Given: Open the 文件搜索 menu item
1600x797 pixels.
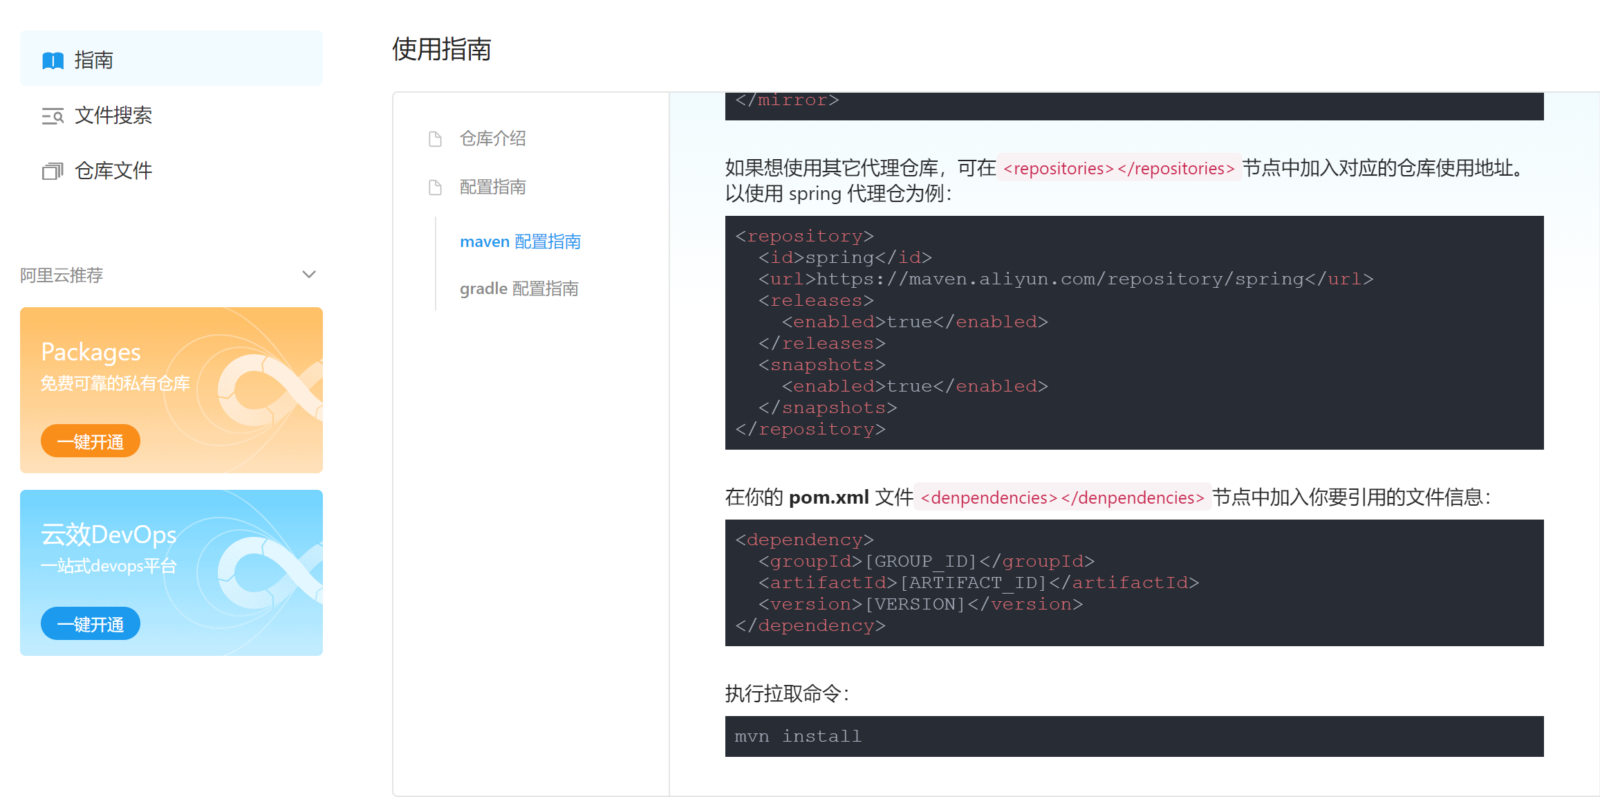Looking at the screenshot, I should pos(113,116).
